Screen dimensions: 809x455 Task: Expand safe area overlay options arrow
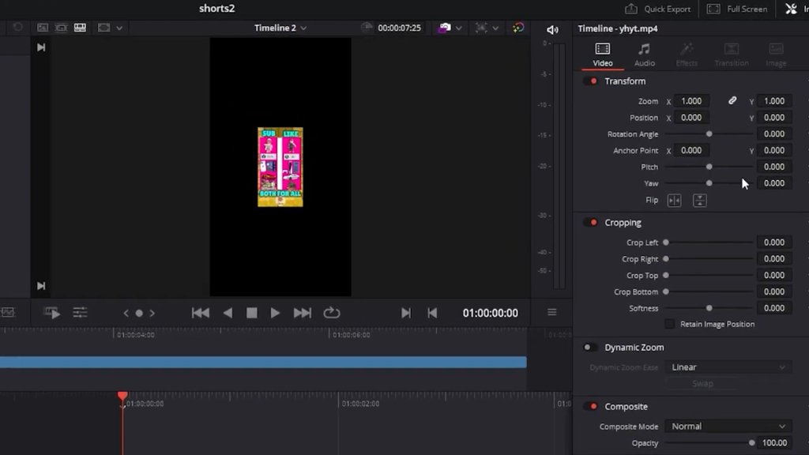tap(119, 28)
